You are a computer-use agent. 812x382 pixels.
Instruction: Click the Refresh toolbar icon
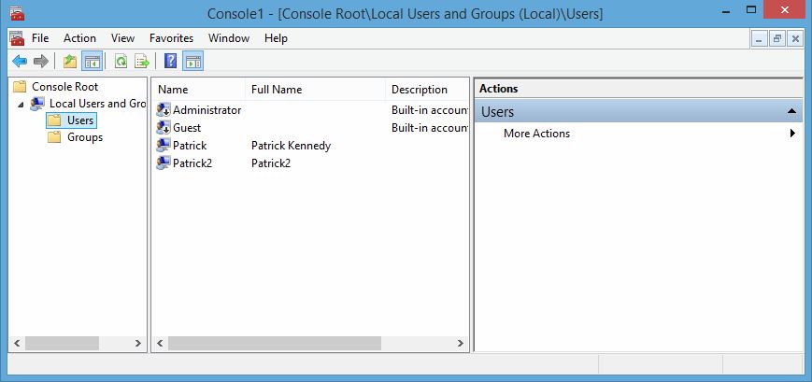[x=121, y=62]
